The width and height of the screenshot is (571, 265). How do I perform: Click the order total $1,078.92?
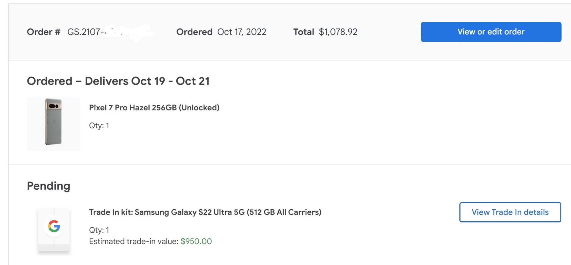coord(338,32)
